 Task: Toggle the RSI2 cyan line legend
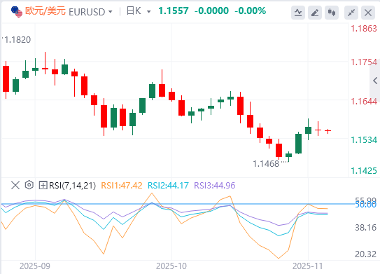tap(168, 186)
